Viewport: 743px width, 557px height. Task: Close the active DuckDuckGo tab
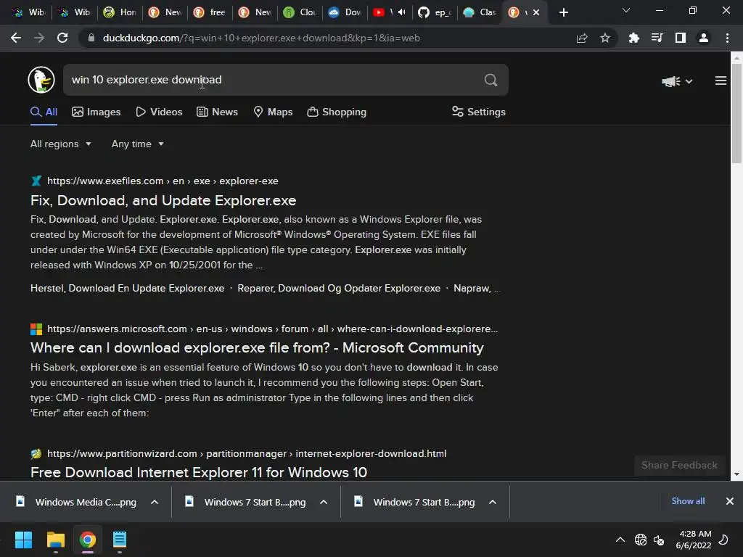point(536,12)
